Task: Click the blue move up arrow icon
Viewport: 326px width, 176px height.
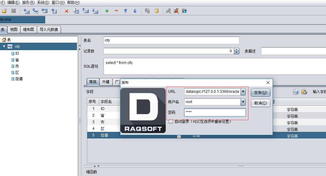Action: click(x=126, y=11)
